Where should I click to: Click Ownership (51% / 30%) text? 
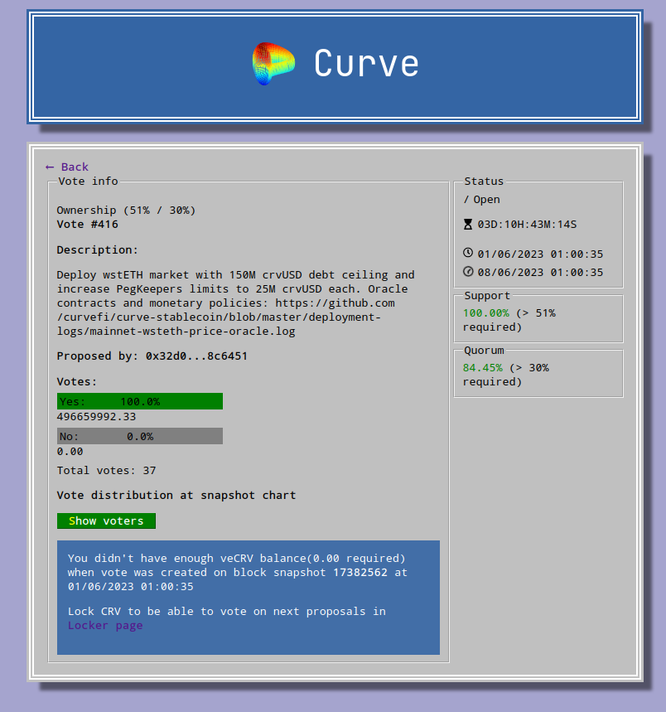[126, 211]
